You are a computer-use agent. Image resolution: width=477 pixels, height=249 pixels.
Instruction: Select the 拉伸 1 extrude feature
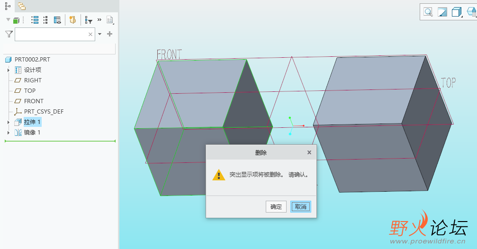pos(32,122)
